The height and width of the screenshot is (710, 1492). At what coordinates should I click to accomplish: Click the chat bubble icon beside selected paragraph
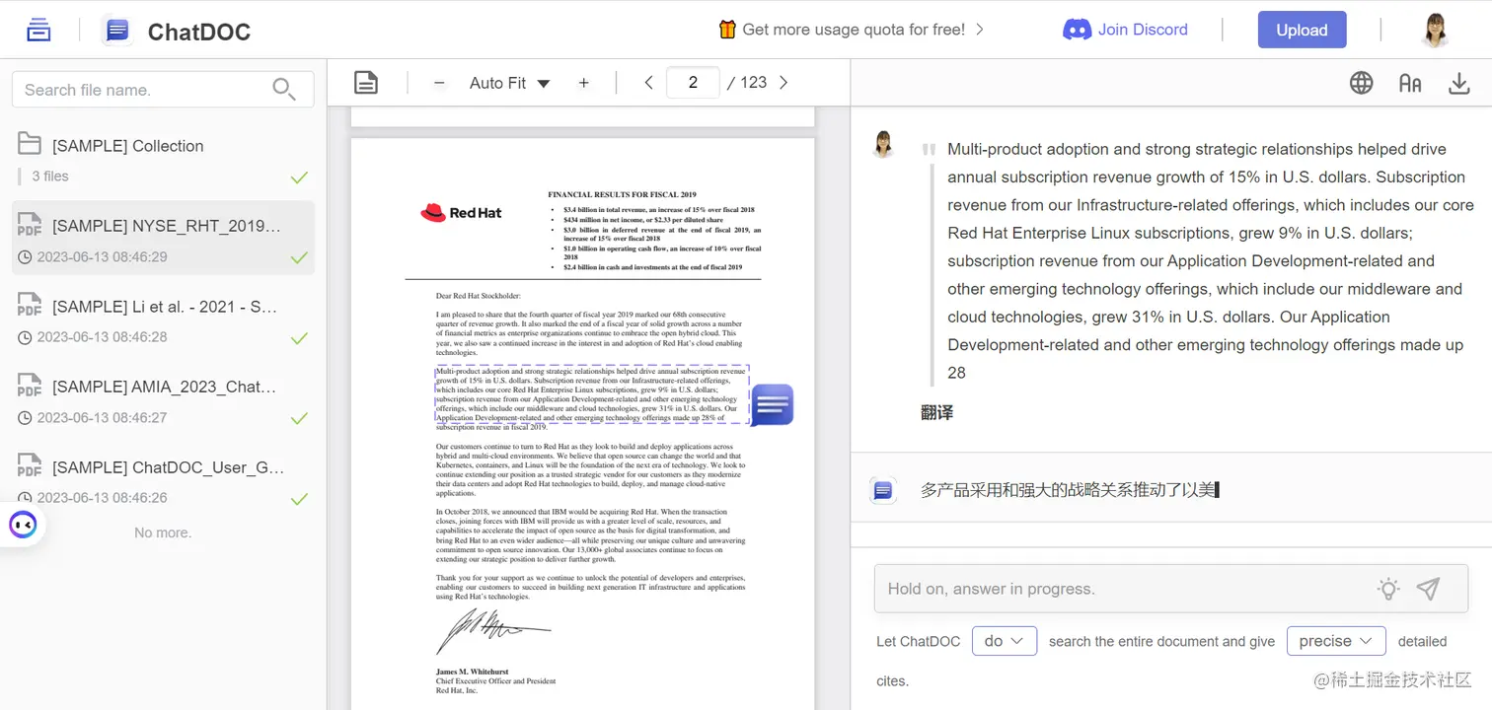coord(772,404)
